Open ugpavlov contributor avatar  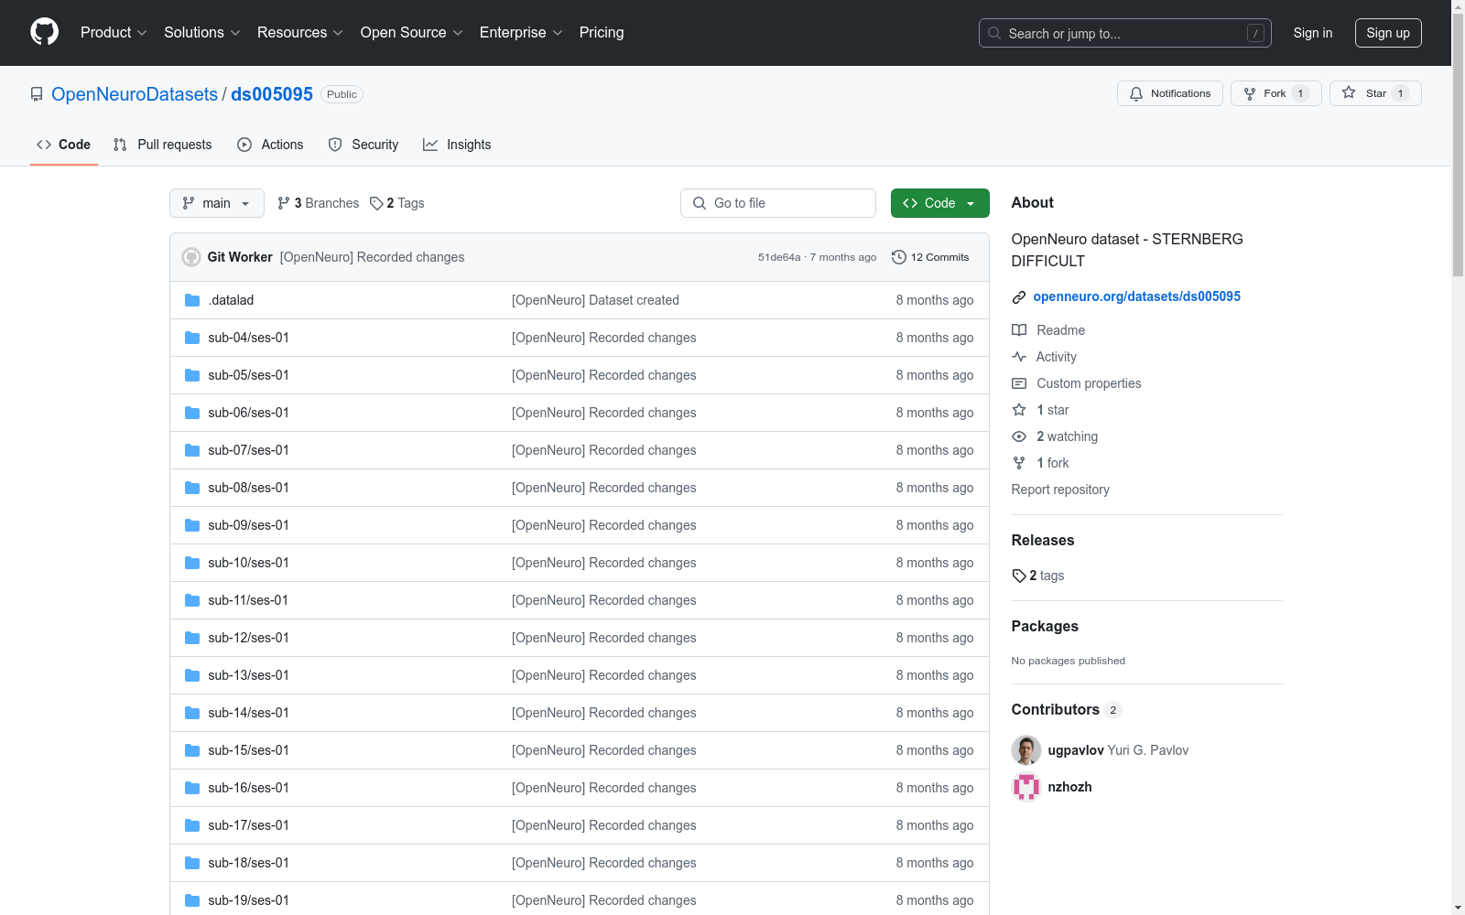tap(1026, 750)
